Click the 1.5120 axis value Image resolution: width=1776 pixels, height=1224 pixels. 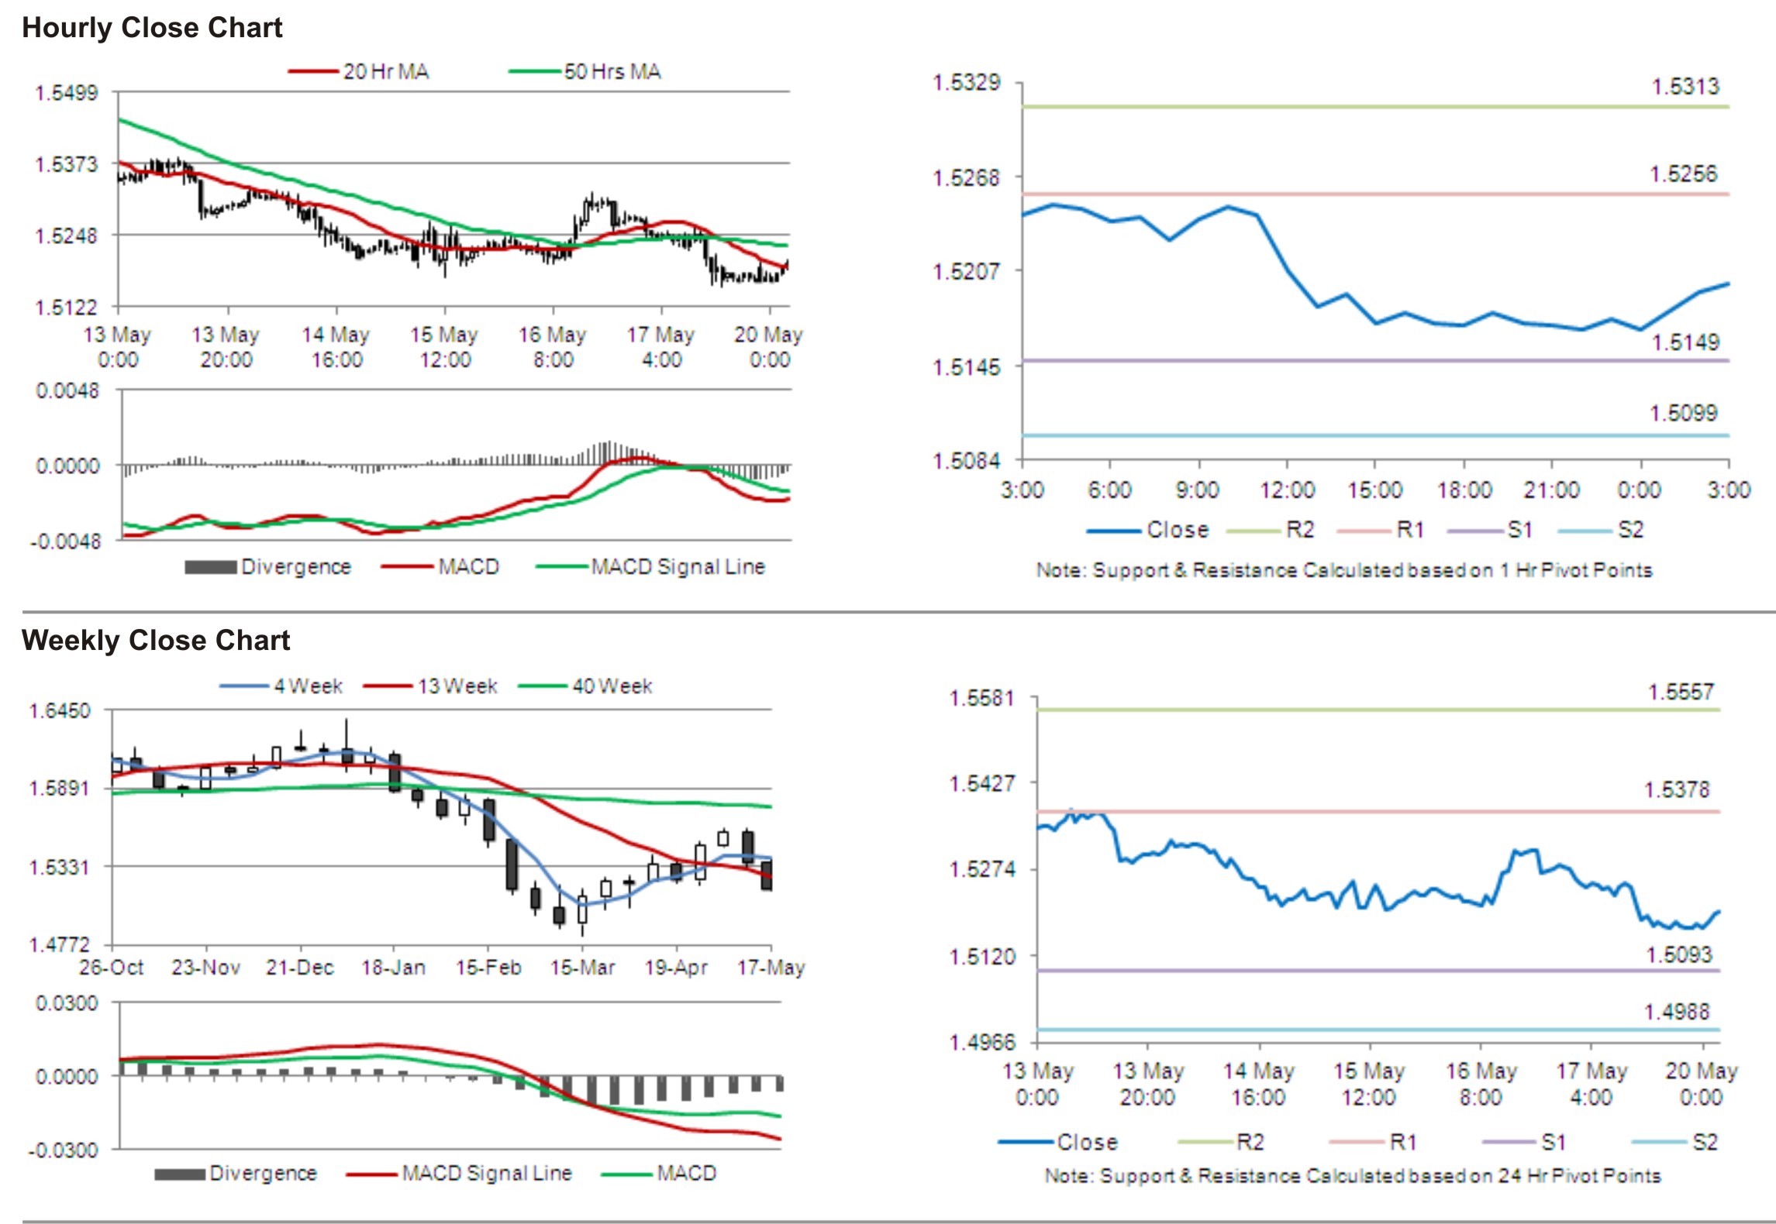pyautogui.click(x=982, y=957)
